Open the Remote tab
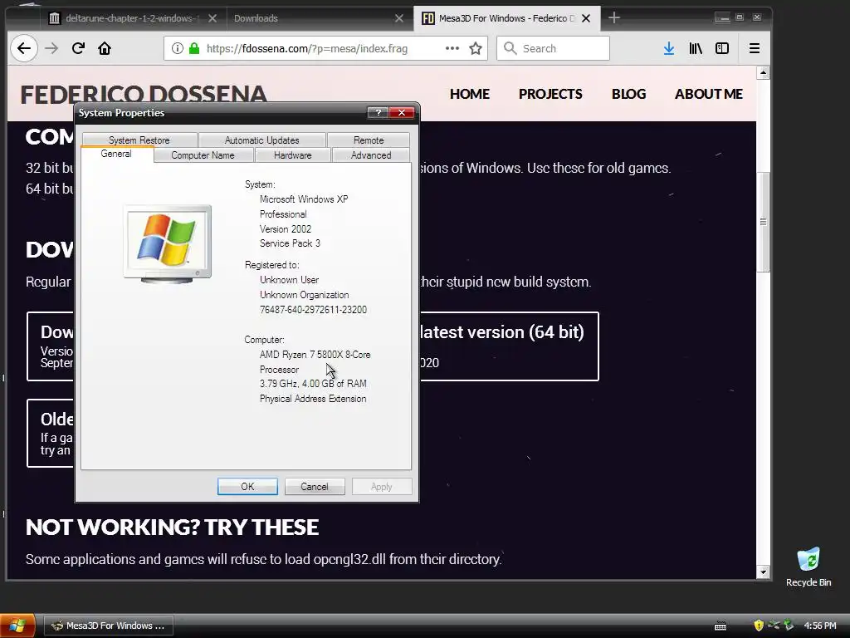 (369, 140)
